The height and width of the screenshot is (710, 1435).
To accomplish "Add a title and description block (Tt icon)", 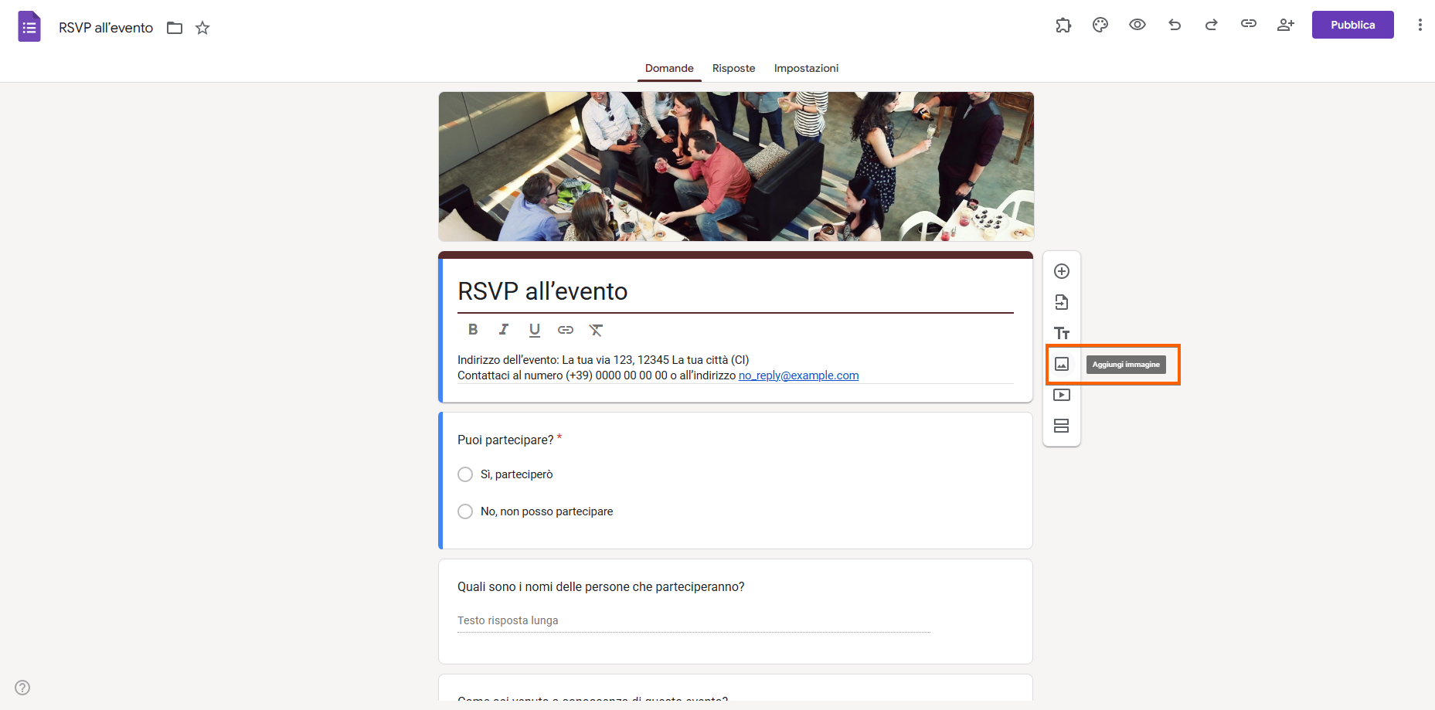I will coord(1062,333).
